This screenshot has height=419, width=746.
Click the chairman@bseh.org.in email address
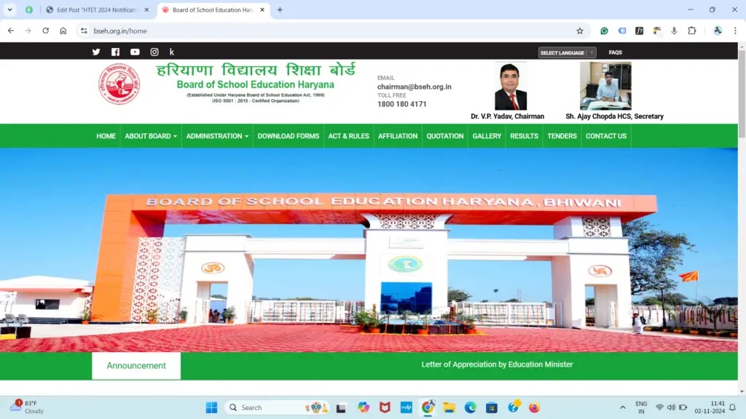(415, 87)
